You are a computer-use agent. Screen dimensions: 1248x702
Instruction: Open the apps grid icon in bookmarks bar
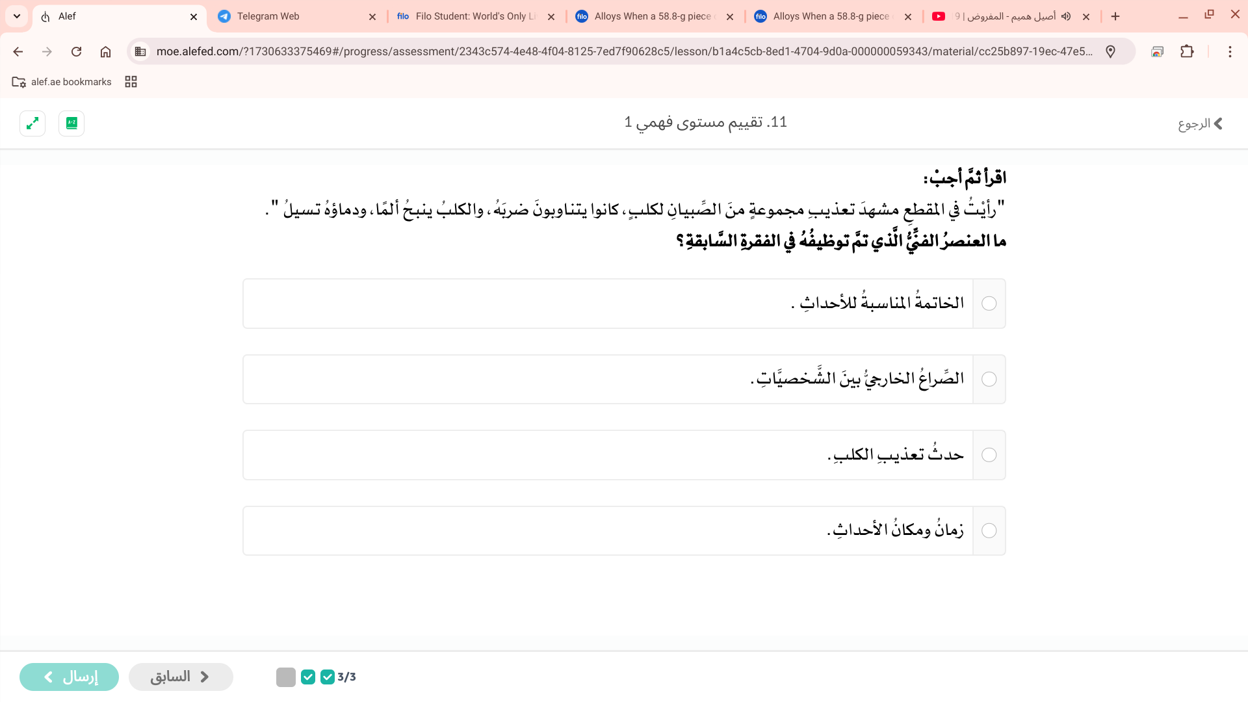[x=131, y=82]
